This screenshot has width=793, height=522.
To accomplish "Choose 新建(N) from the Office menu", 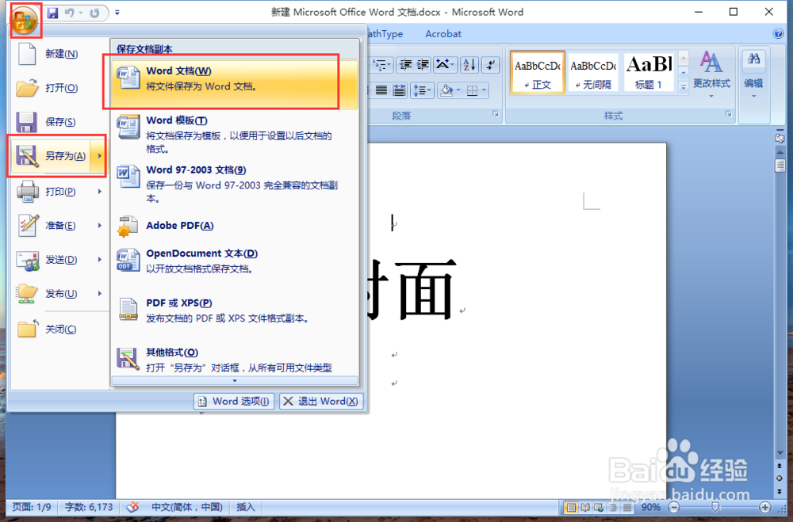I will point(59,54).
